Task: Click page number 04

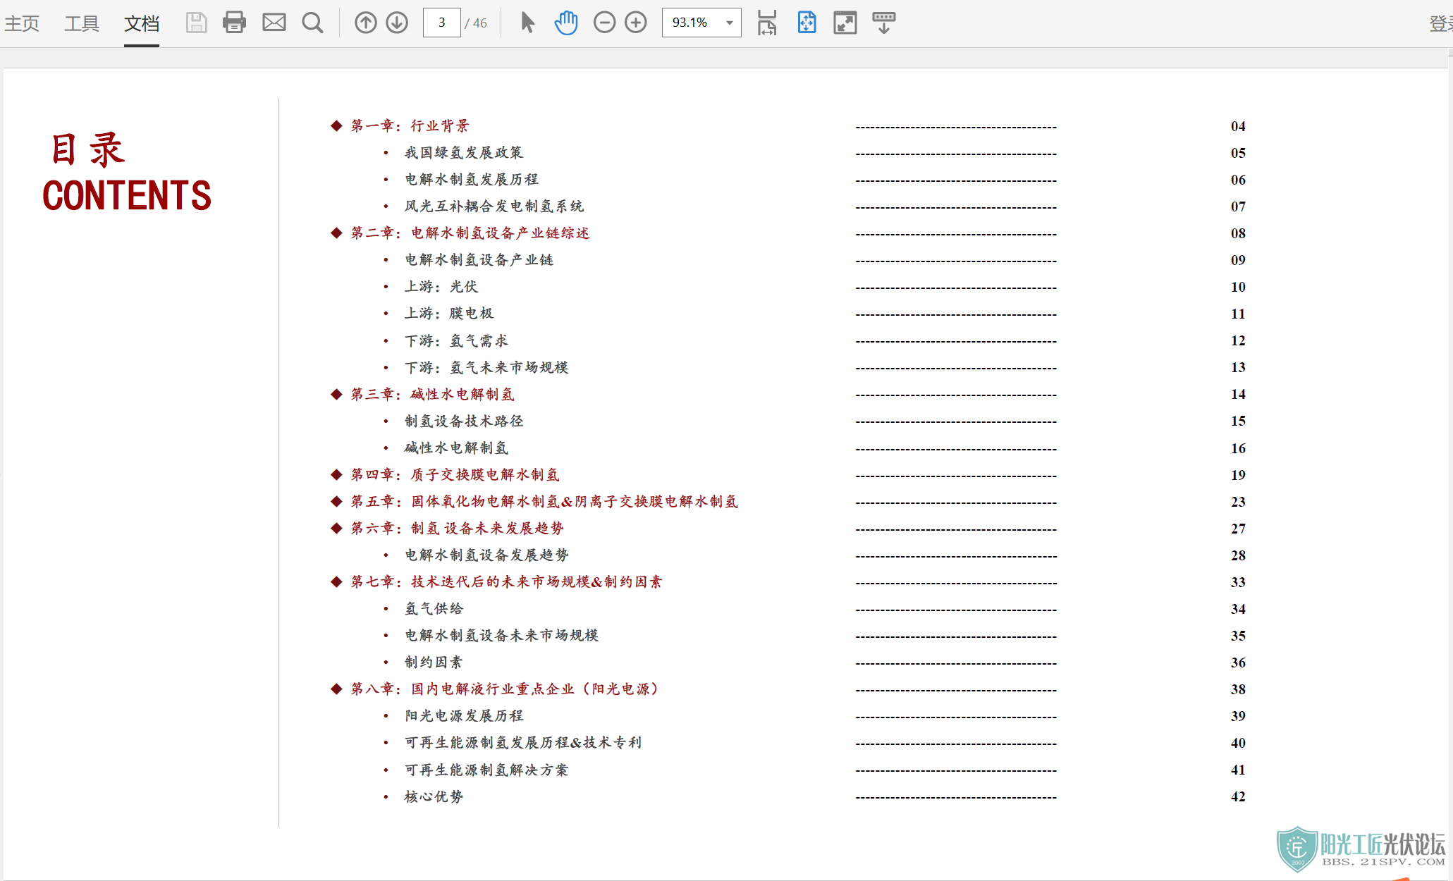Action: coord(1238,127)
